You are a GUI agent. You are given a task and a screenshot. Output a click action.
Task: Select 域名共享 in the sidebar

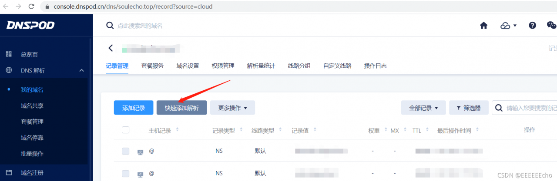tap(32, 105)
